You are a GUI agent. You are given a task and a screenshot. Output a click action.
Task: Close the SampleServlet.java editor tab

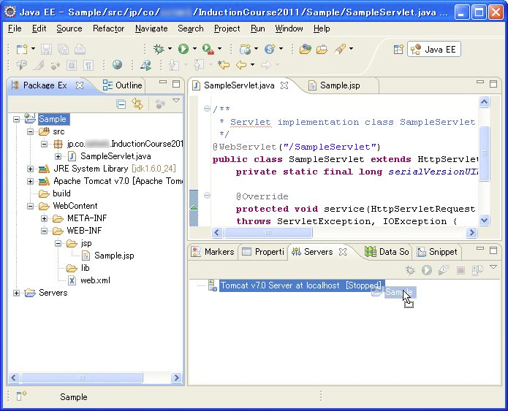tap(284, 85)
